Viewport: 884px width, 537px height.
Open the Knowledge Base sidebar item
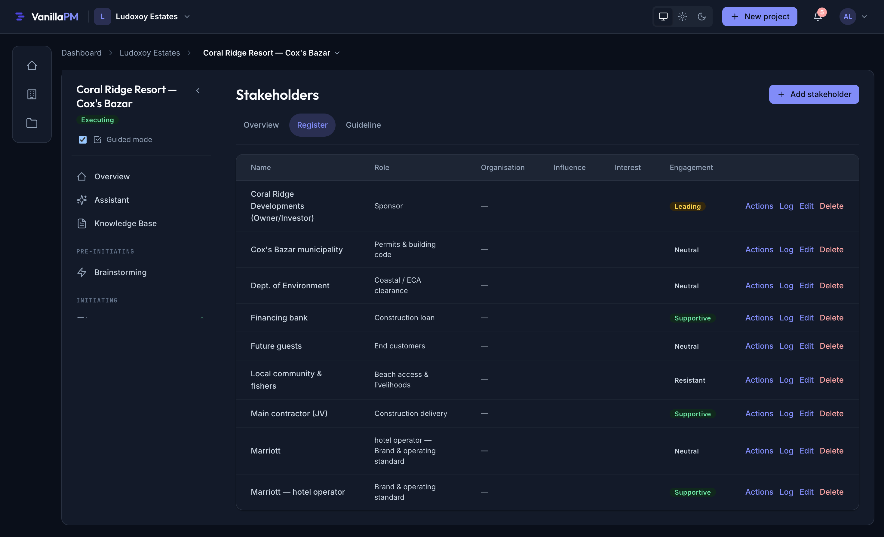[x=141, y=223]
